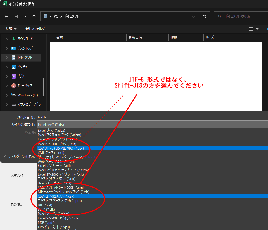The width and height of the screenshot is (268, 230).
Task: Choose Excel 97-2003 アドイン (*.xla)
Action: (x=152, y=218)
